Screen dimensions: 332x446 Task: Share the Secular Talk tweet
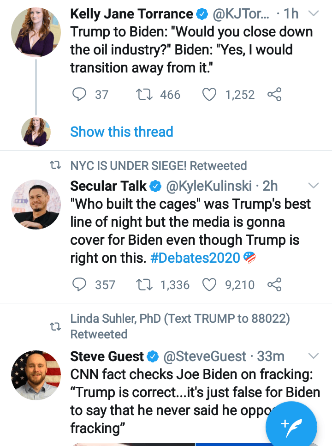click(274, 284)
